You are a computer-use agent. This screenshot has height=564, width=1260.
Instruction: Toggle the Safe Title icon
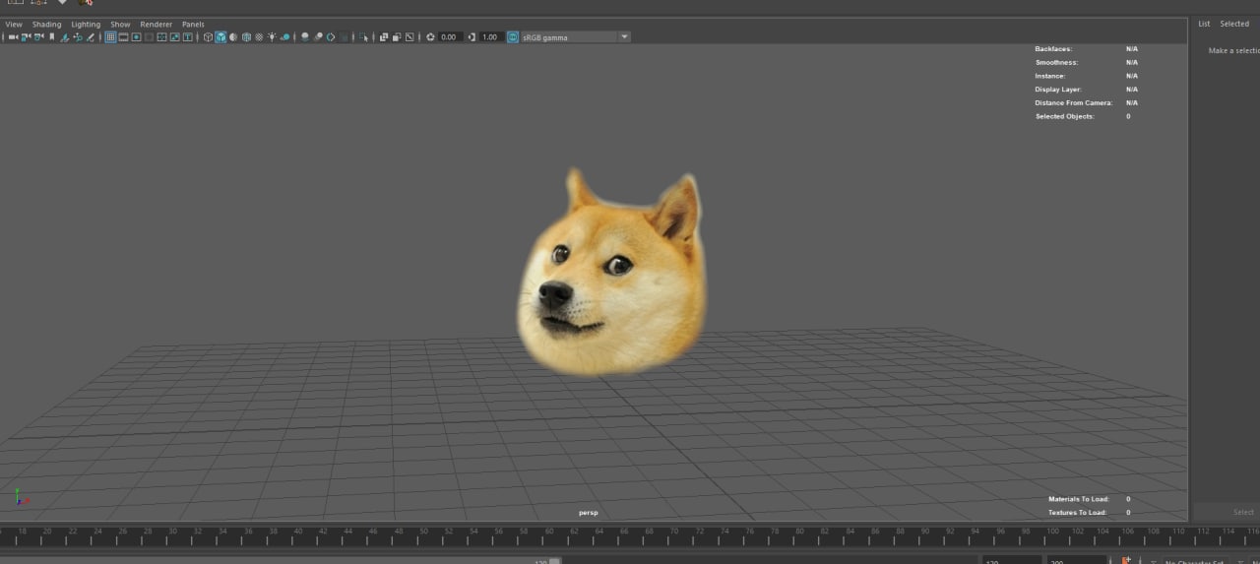(x=187, y=36)
